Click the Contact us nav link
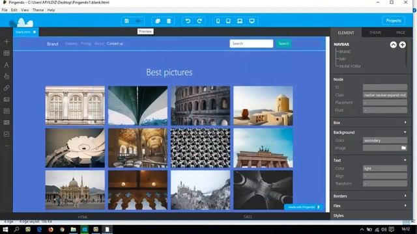Image resolution: width=417 pixels, height=234 pixels. (x=115, y=44)
